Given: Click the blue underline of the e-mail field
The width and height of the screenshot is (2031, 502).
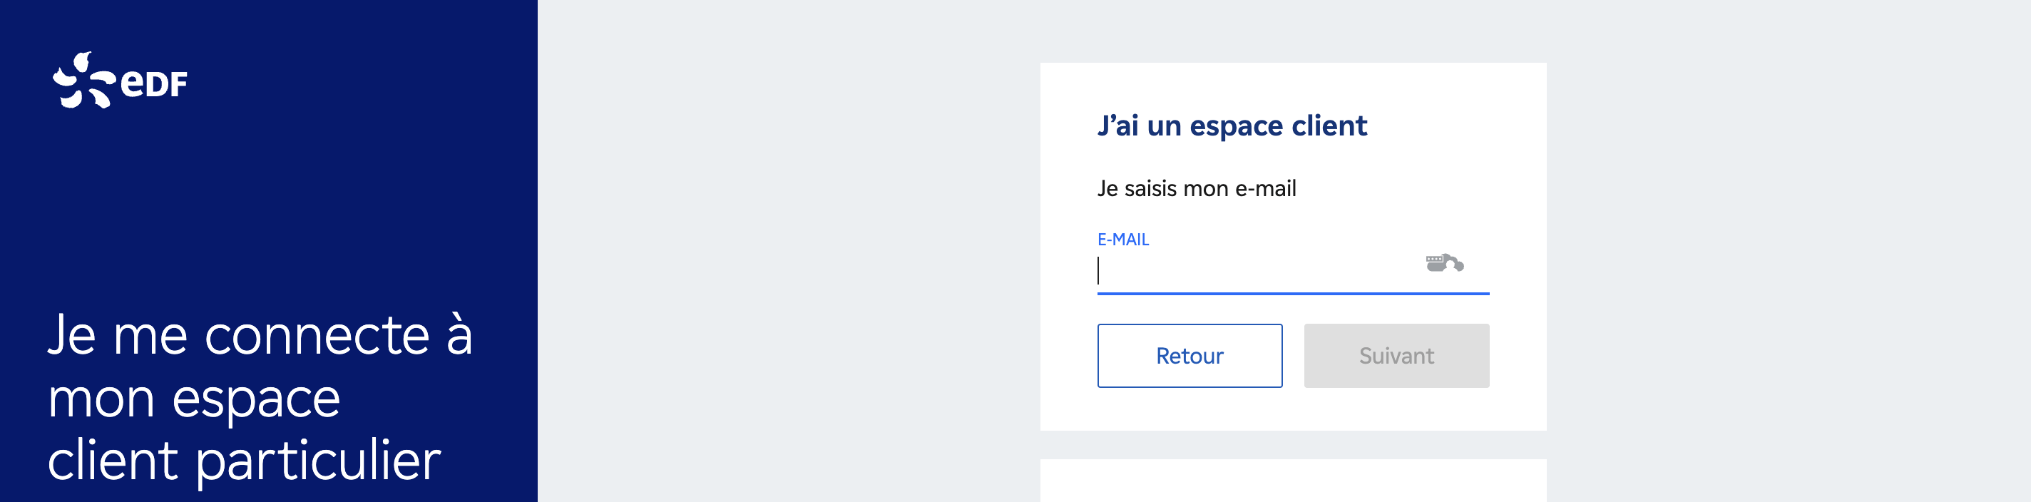Looking at the screenshot, I should 1293,294.
